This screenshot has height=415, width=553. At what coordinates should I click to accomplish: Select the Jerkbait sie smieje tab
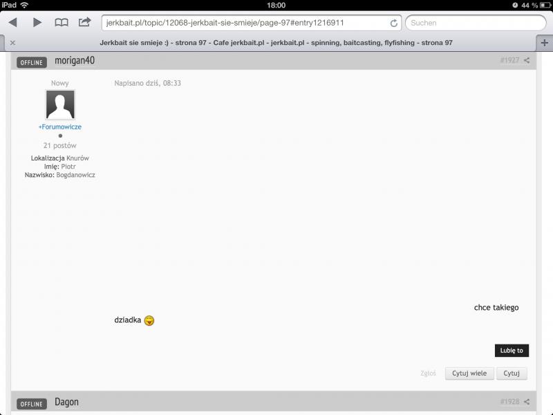click(x=276, y=43)
